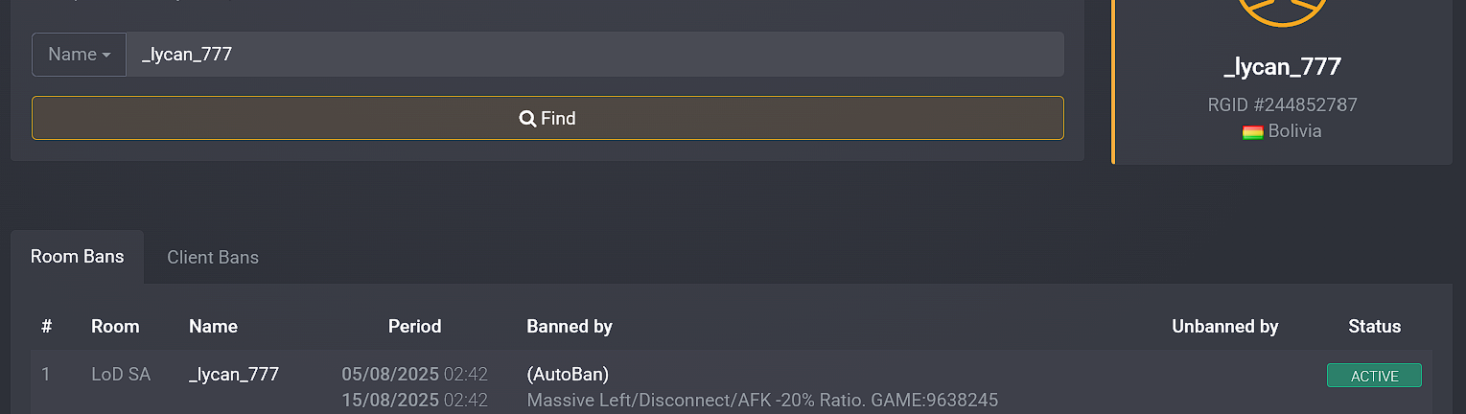Select the Room Bans tab

click(x=78, y=257)
